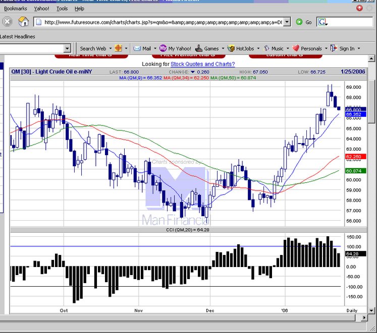Click the Nov label on time axis
The image size is (377, 333).
tap(138, 310)
